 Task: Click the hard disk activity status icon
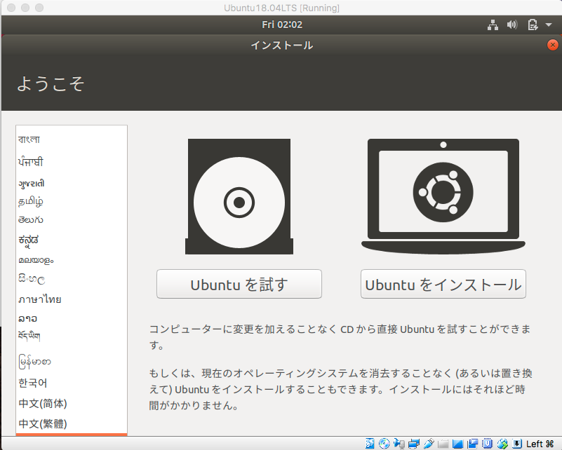370,444
